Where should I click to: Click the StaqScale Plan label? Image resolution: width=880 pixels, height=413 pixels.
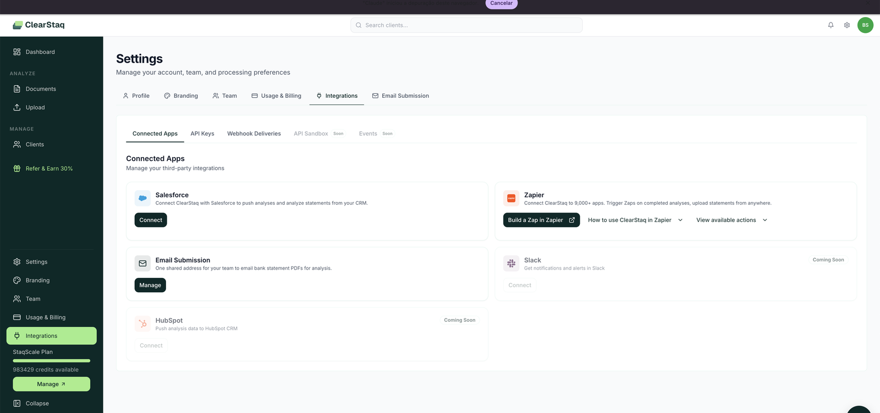(33, 352)
